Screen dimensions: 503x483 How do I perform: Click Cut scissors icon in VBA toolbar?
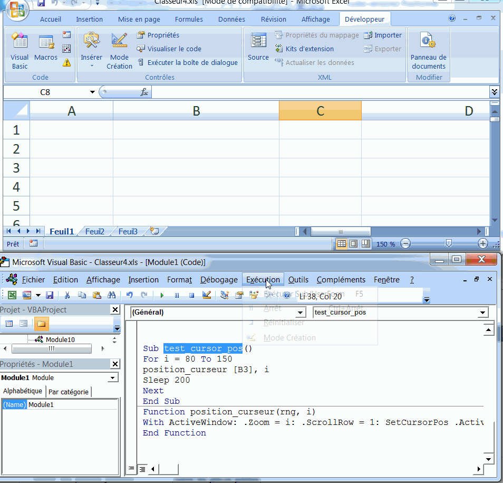click(67, 295)
